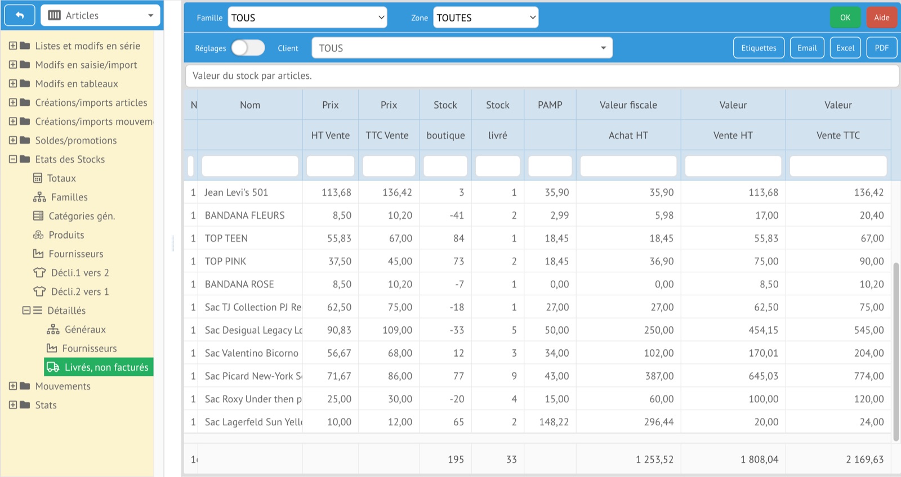Open Décli.2 vers 1 report
901x477 pixels.
pyautogui.click(x=80, y=292)
